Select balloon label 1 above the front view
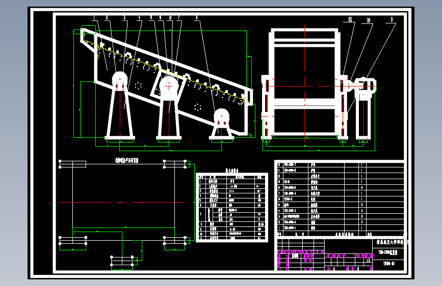Screen dimensions: 442x286 (94, 18)
